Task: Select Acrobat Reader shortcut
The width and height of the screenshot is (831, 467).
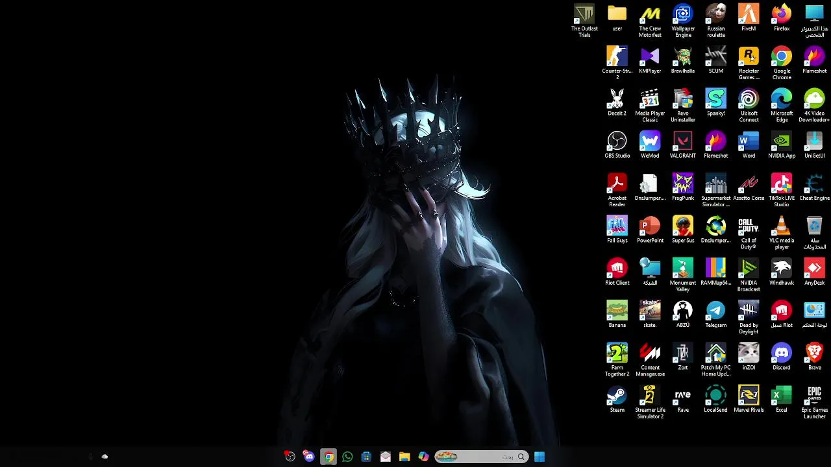Action: pyautogui.click(x=617, y=190)
